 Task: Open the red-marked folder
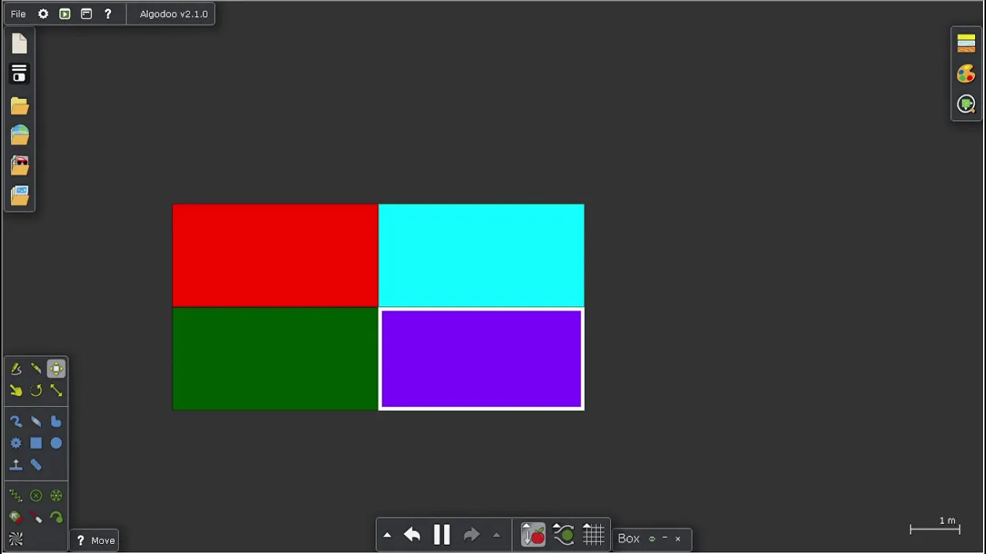[x=19, y=165]
